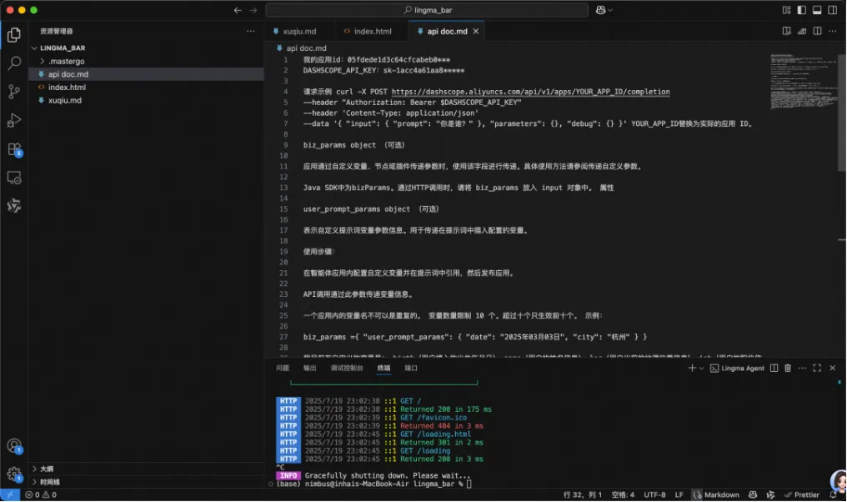Select the Terminal panel tab

tap(383, 368)
